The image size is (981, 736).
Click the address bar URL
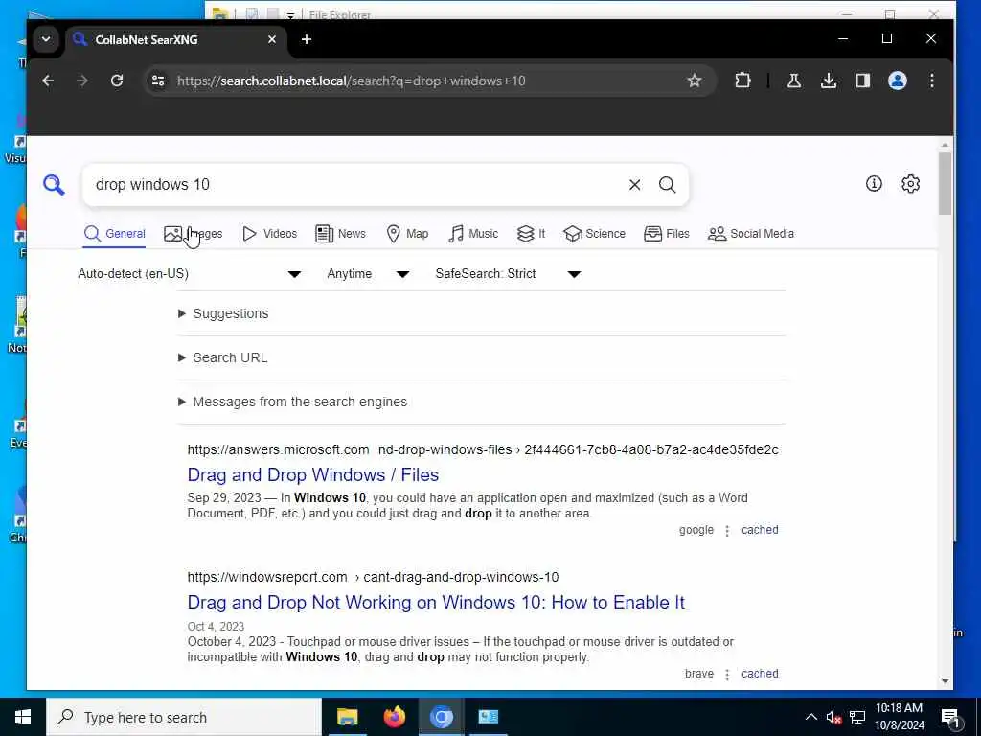[x=351, y=80]
